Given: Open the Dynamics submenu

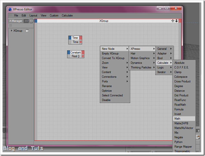Looking at the screenshot, I should pyautogui.click(x=142, y=63).
